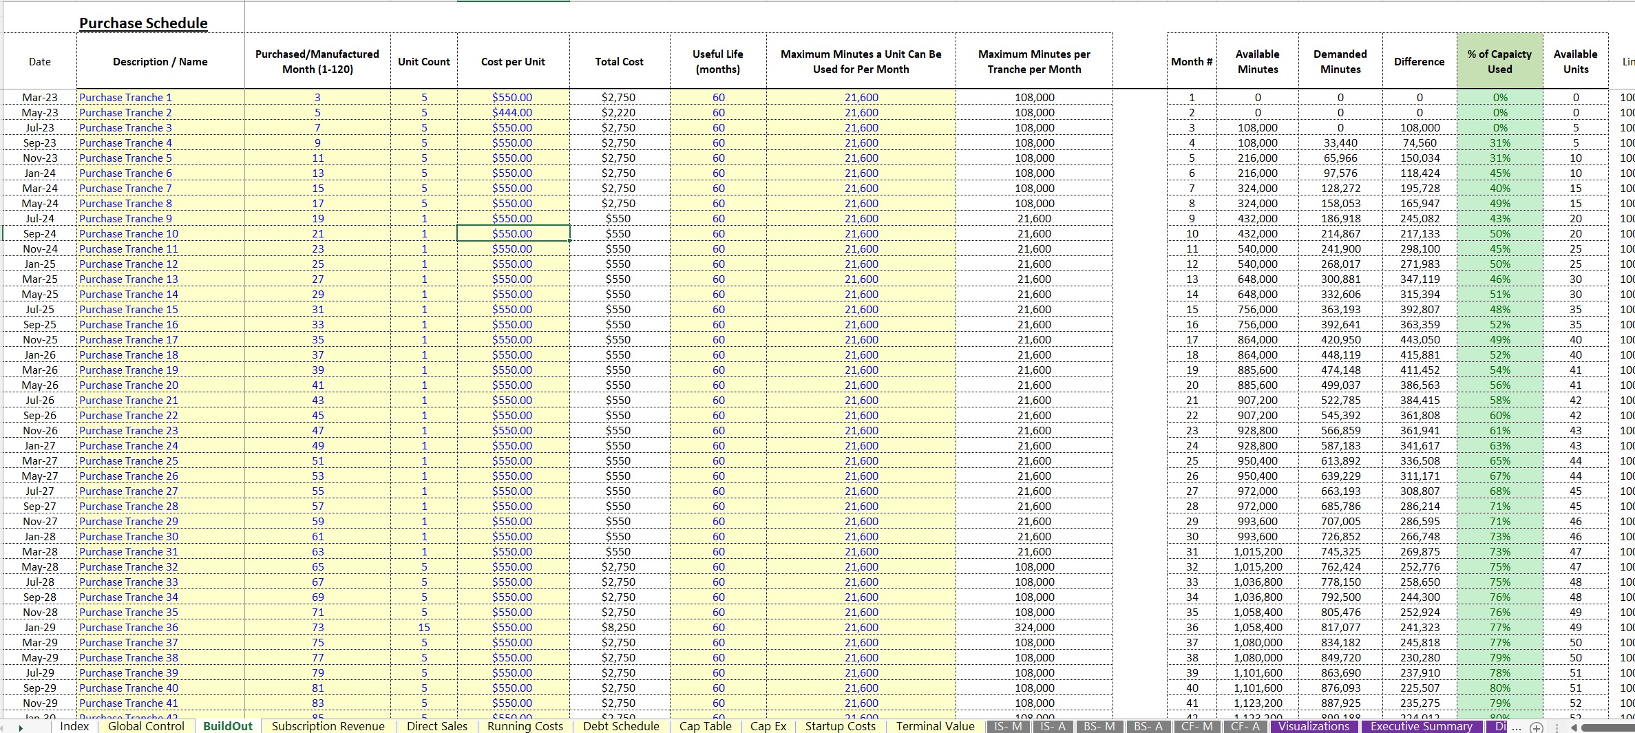Add a new sheet with plus icon
This screenshot has width=1635, height=733.
pyautogui.click(x=1536, y=727)
